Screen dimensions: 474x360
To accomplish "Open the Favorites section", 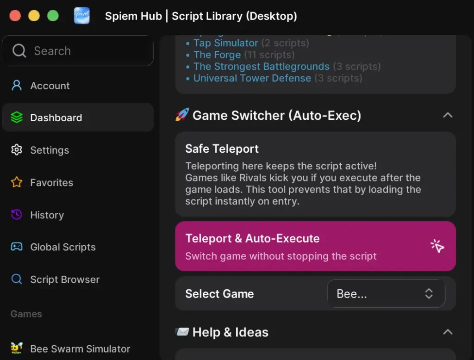I will coord(78,182).
